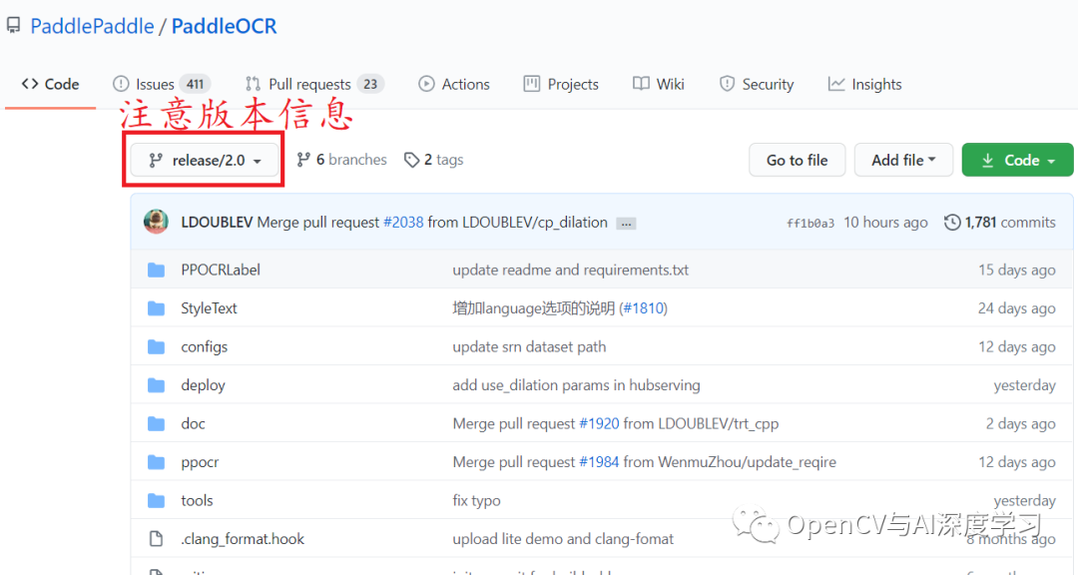
Task: Open the Insights tab
Action: (x=864, y=84)
